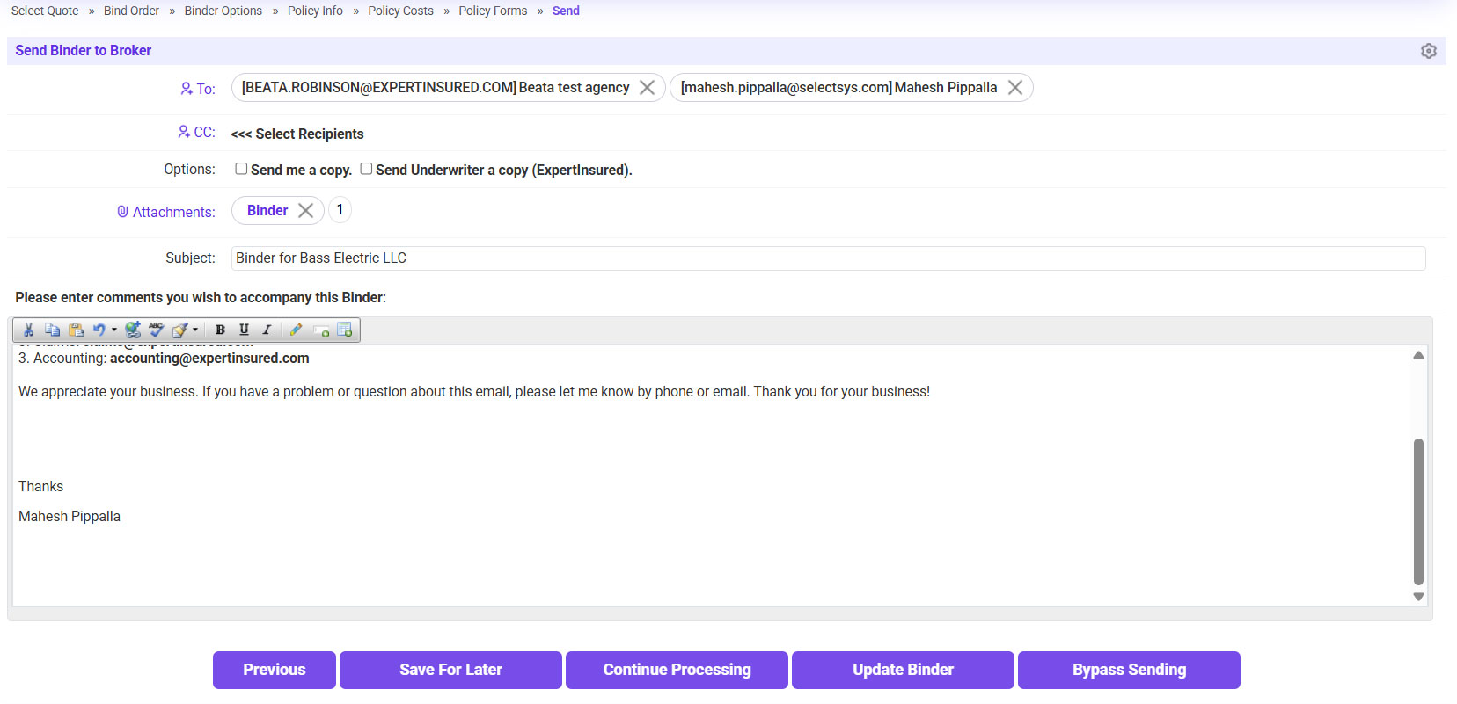Apply bold formatting with B icon

220,330
